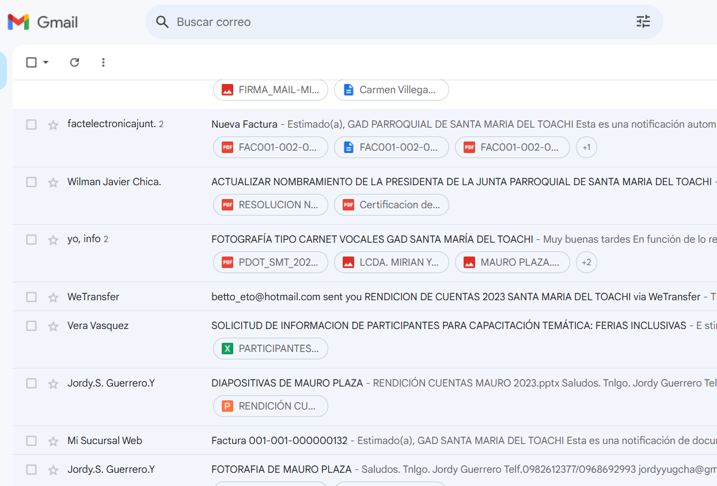Viewport: 717px width, 486px height.
Task: Open the three-dot more options menu
Action: [x=103, y=62]
